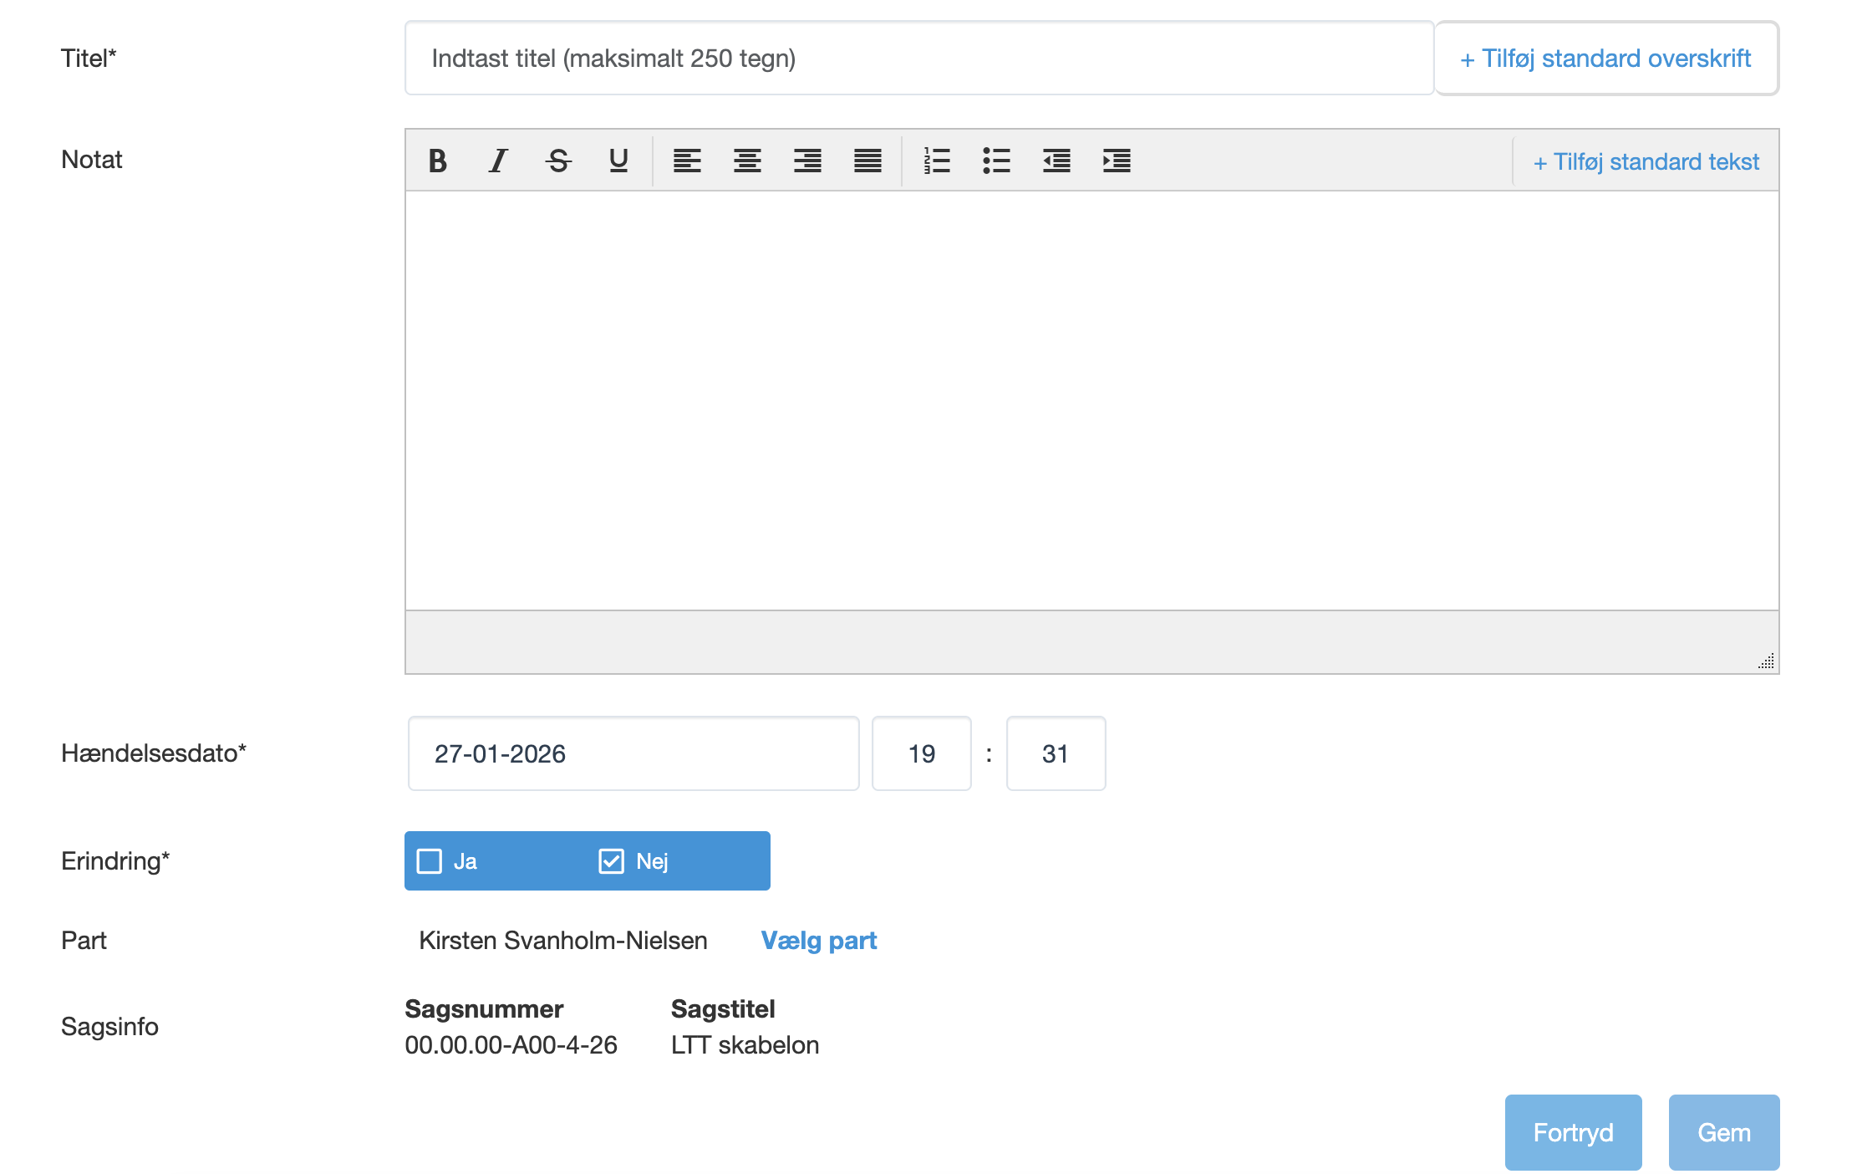The width and height of the screenshot is (1852, 1174).
Task: Apply underline formatting
Action: pyautogui.click(x=618, y=161)
